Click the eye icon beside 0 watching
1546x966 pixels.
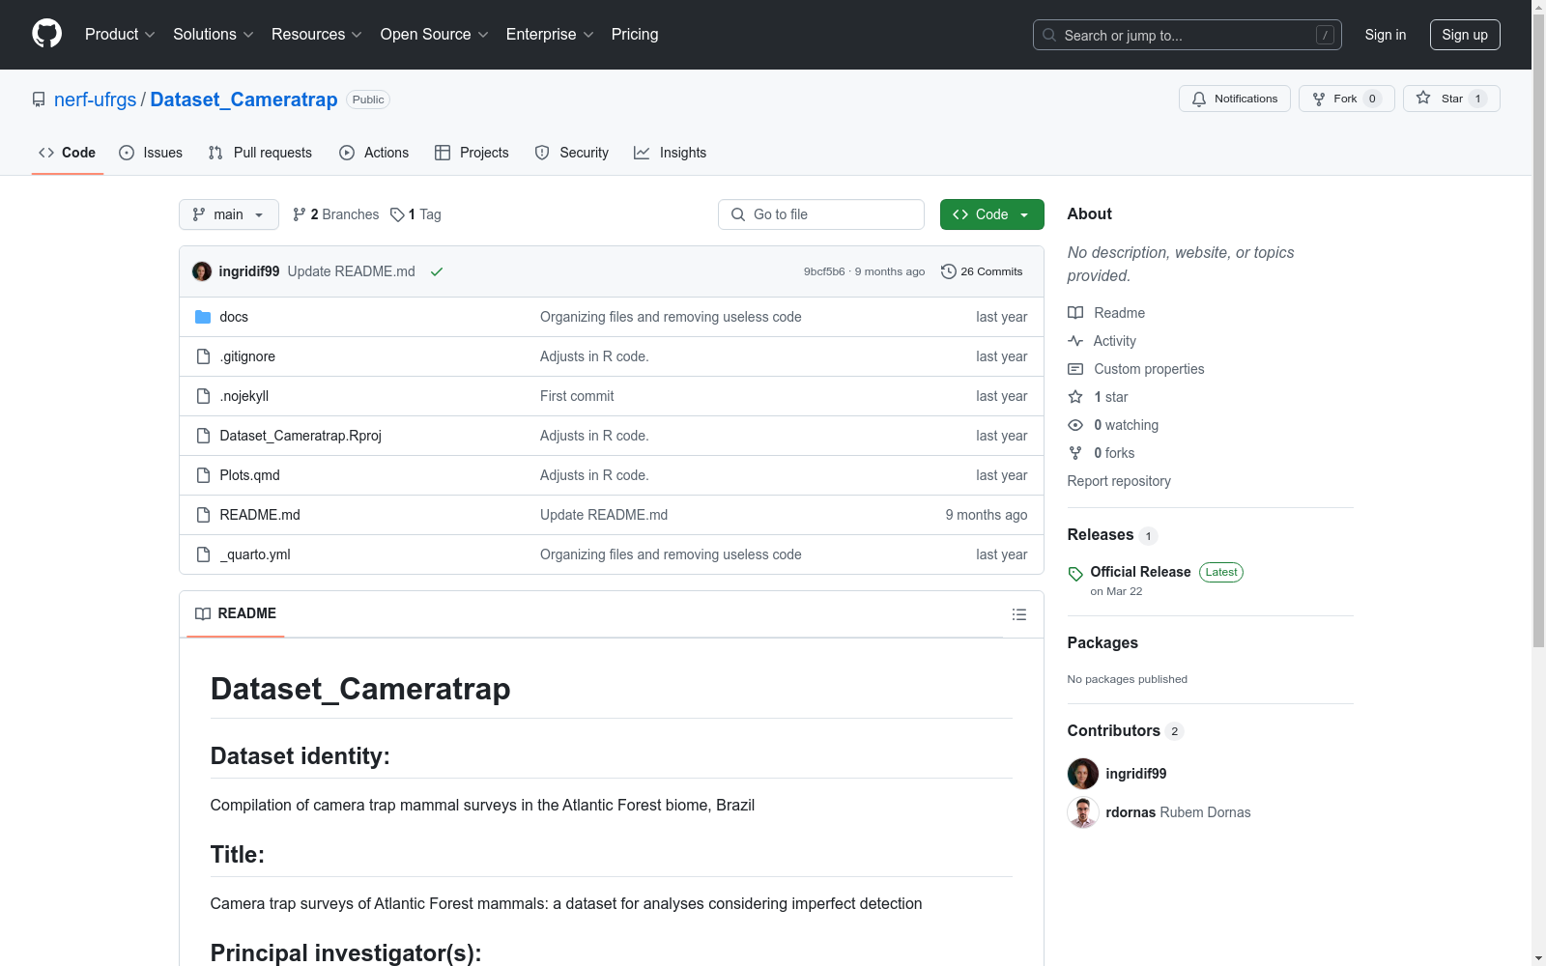[x=1075, y=425]
